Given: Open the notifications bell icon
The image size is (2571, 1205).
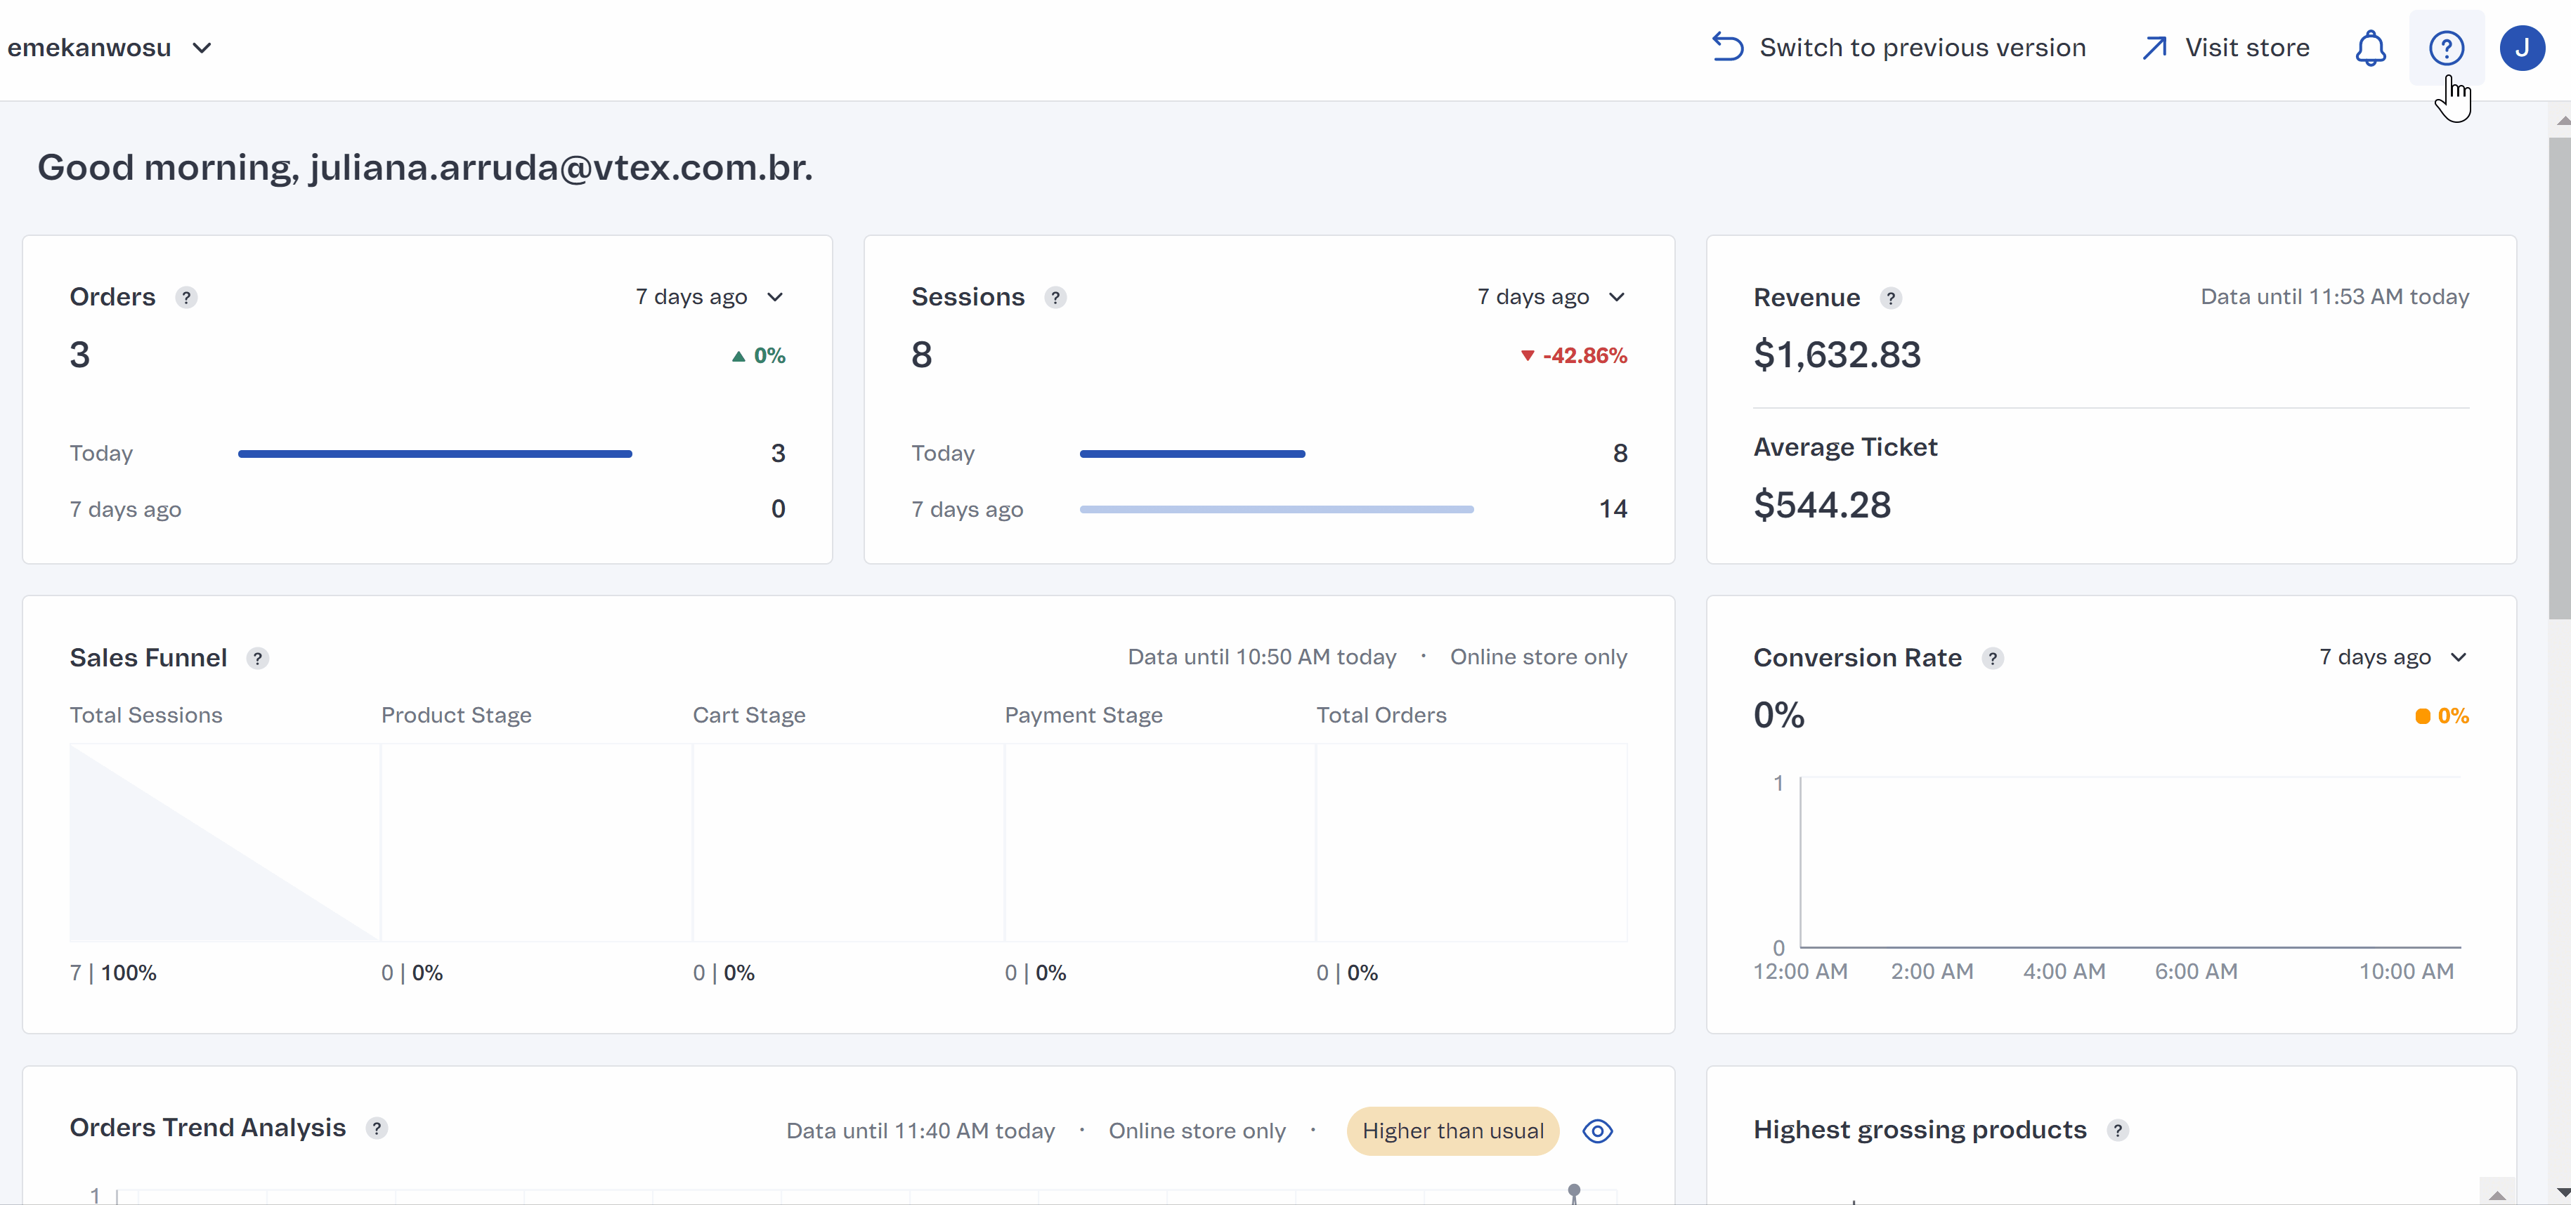Looking at the screenshot, I should point(2370,48).
